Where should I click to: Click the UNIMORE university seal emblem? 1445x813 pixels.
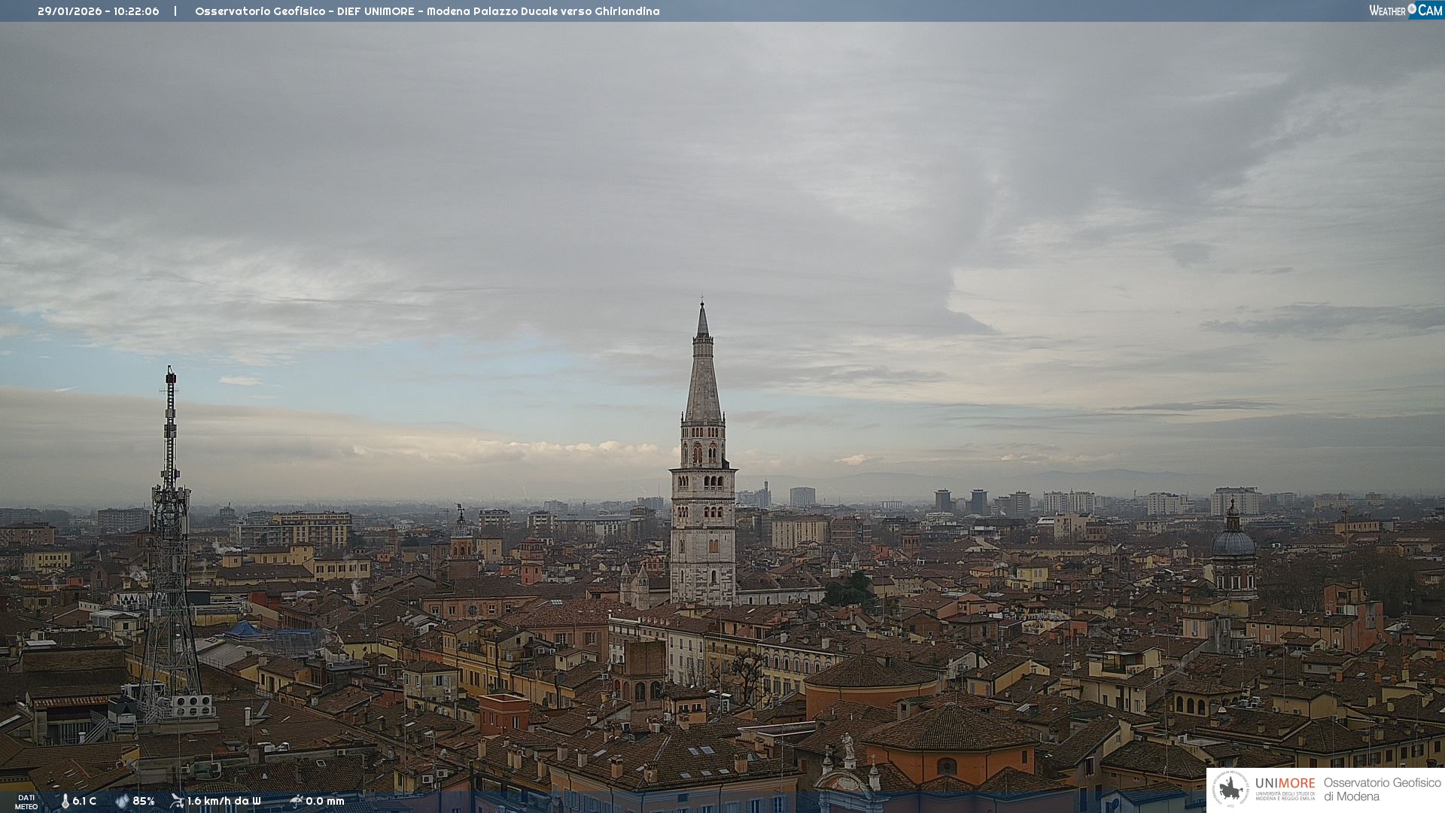1231,789
